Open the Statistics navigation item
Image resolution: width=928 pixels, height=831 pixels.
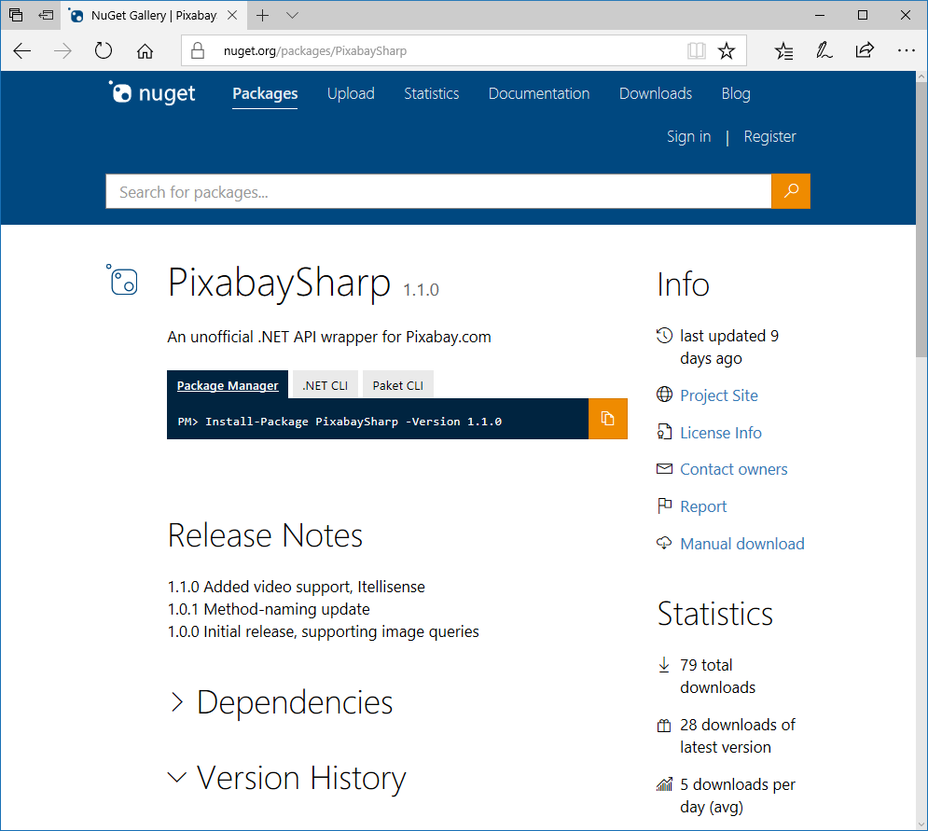point(431,93)
